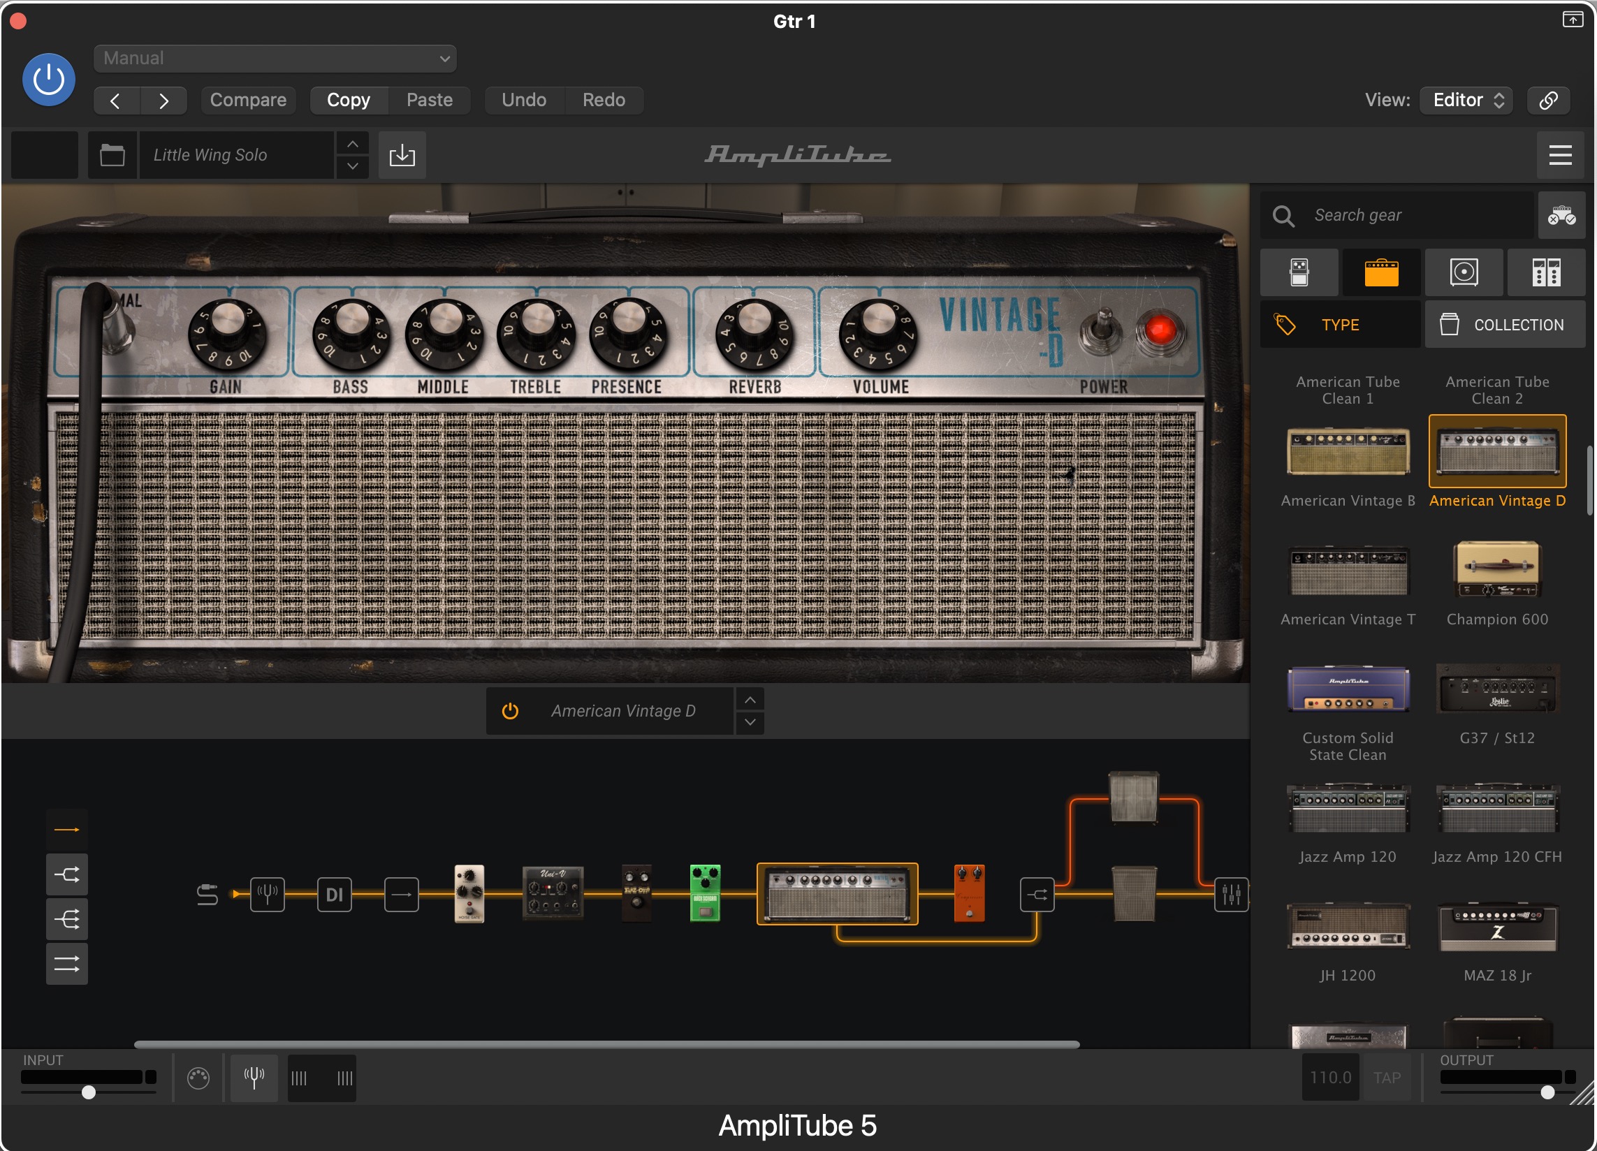Switch to next amp model down chevron
Image resolution: width=1597 pixels, height=1151 pixels.
click(x=750, y=723)
